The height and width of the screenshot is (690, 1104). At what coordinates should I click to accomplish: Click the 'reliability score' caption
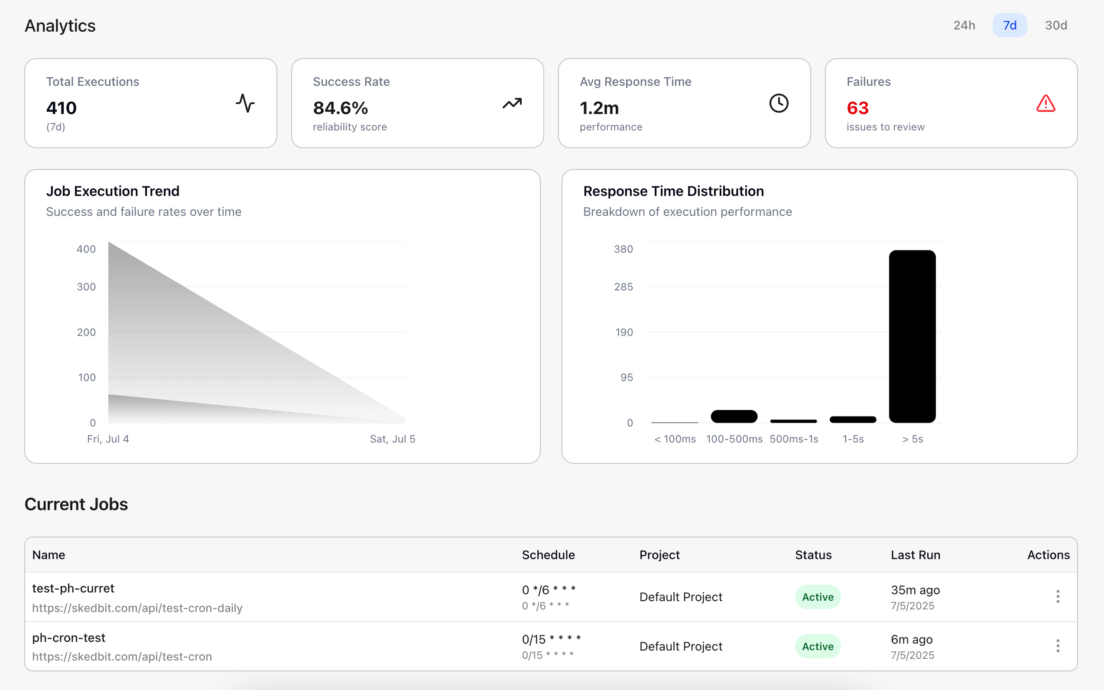[350, 127]
